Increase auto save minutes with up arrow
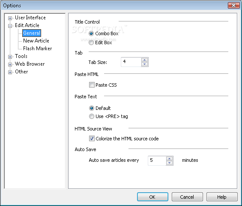The width and height of the screenshot is (242, 206). point(170,158)
